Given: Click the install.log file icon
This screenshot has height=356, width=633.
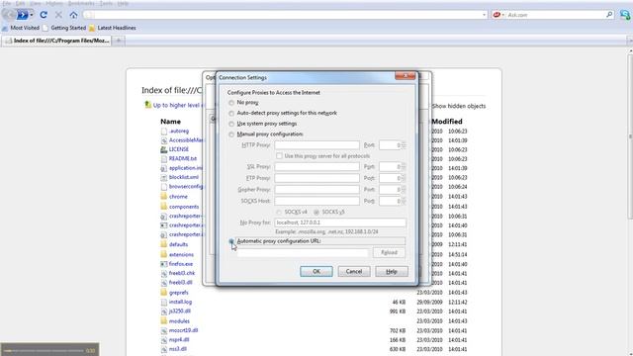Looking at the screenshot, I should click(163, 302).
